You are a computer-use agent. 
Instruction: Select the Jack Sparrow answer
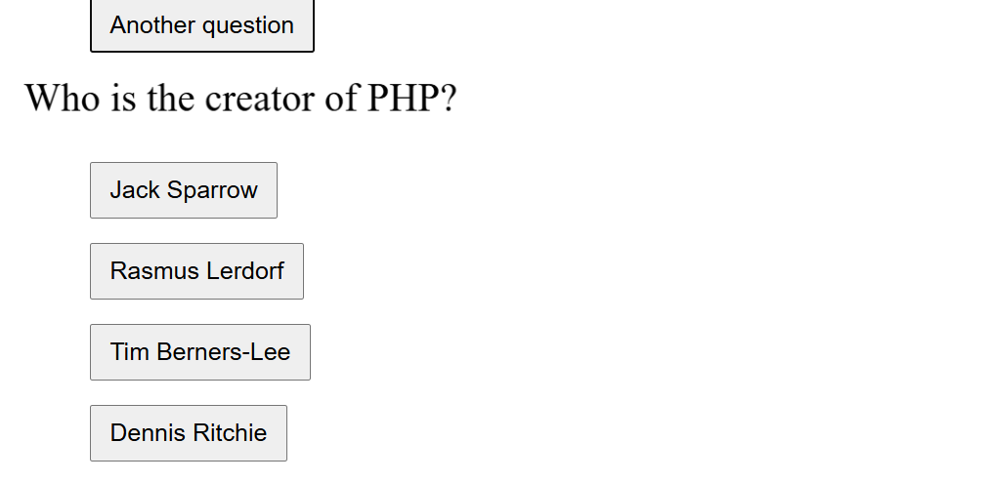(x=184, y=190)
